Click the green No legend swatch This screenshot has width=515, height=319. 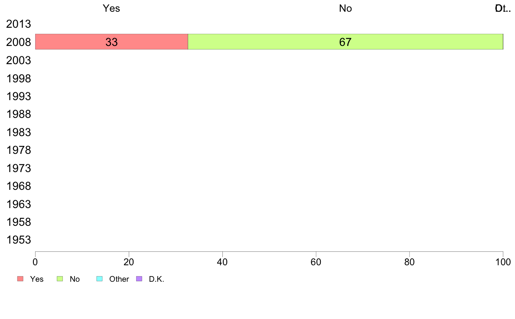[x=60, y=279]
